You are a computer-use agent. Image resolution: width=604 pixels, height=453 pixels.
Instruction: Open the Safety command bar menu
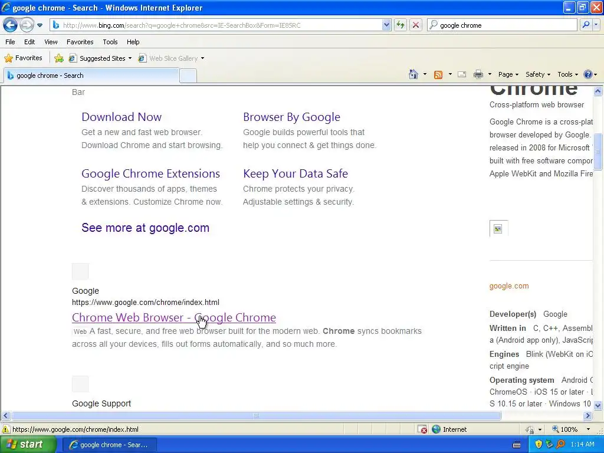click(x=538, y=74)
